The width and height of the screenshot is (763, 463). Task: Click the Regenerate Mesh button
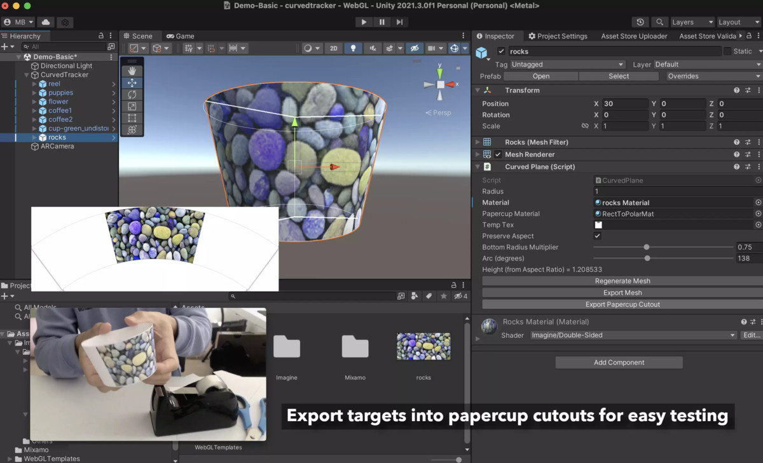(x=622, y=281)
